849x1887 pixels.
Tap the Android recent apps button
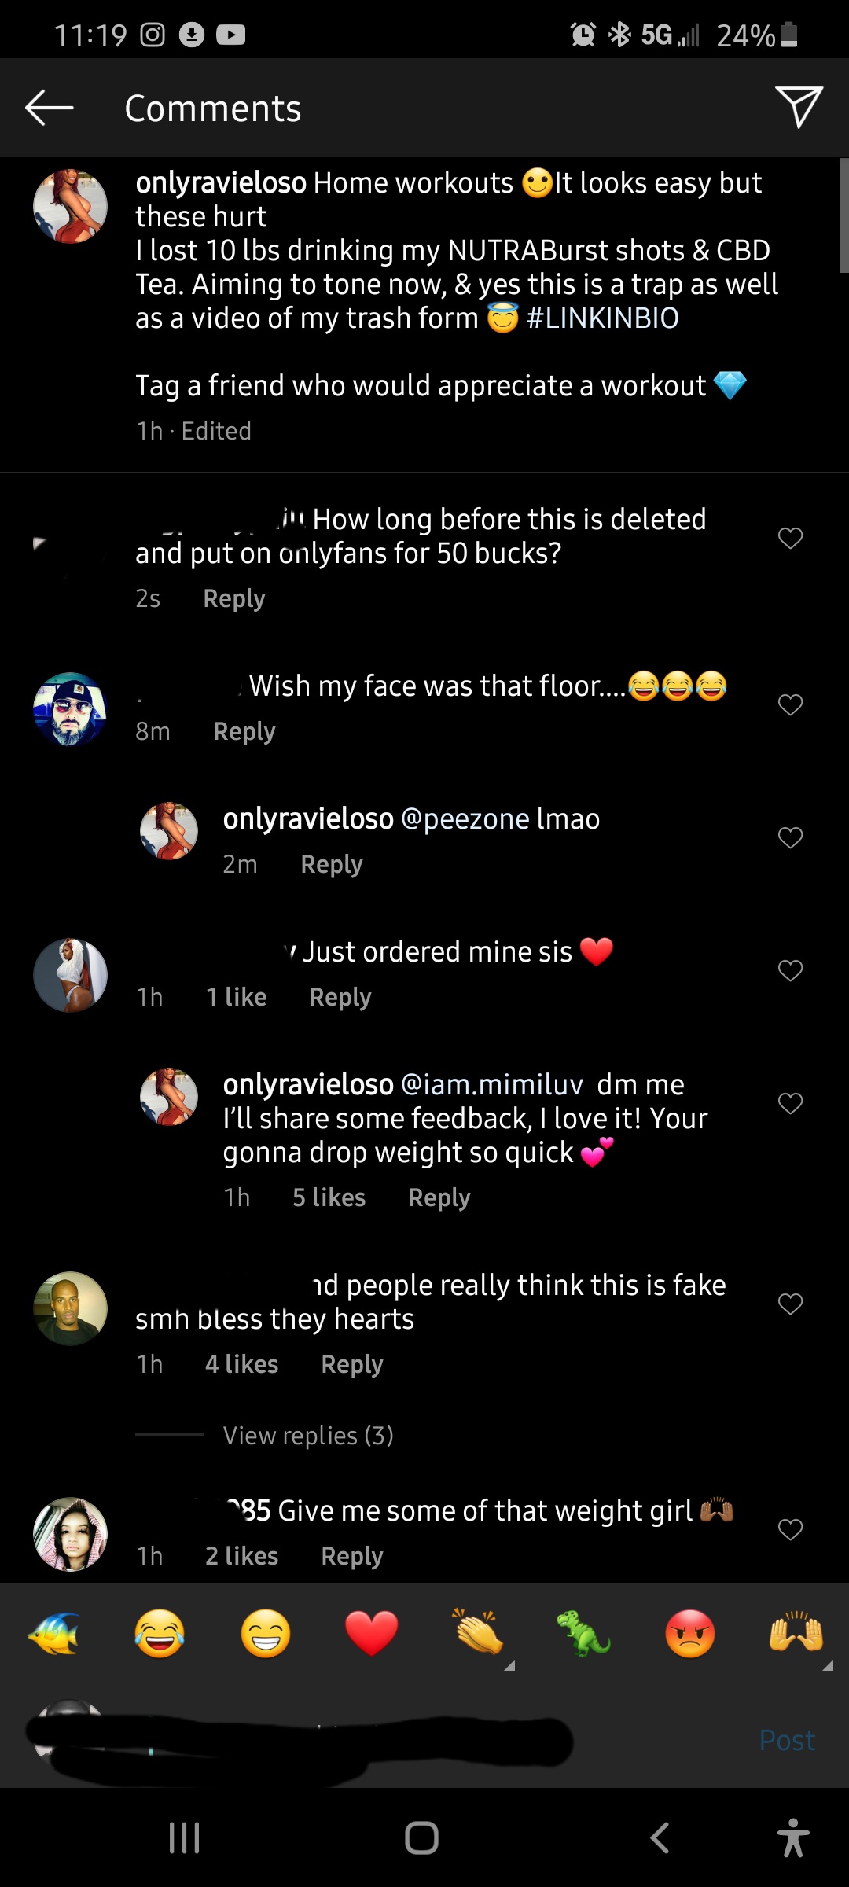click(185, 1837)
